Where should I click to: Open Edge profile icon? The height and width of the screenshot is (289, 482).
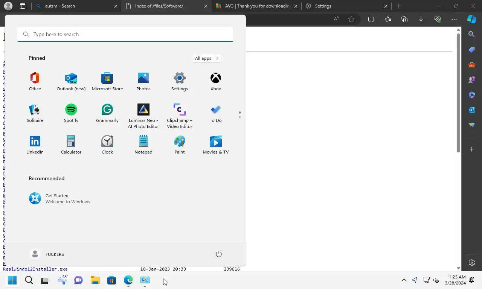tap(8, 6)
